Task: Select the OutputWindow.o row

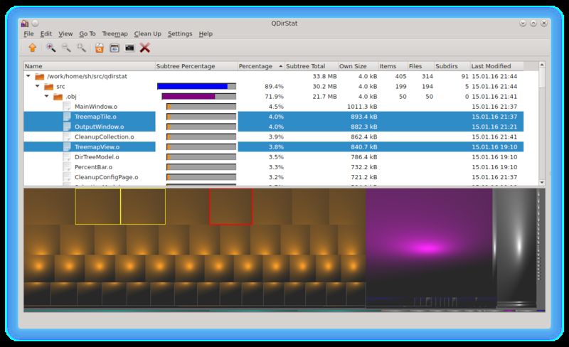Action: click(274, 127)
